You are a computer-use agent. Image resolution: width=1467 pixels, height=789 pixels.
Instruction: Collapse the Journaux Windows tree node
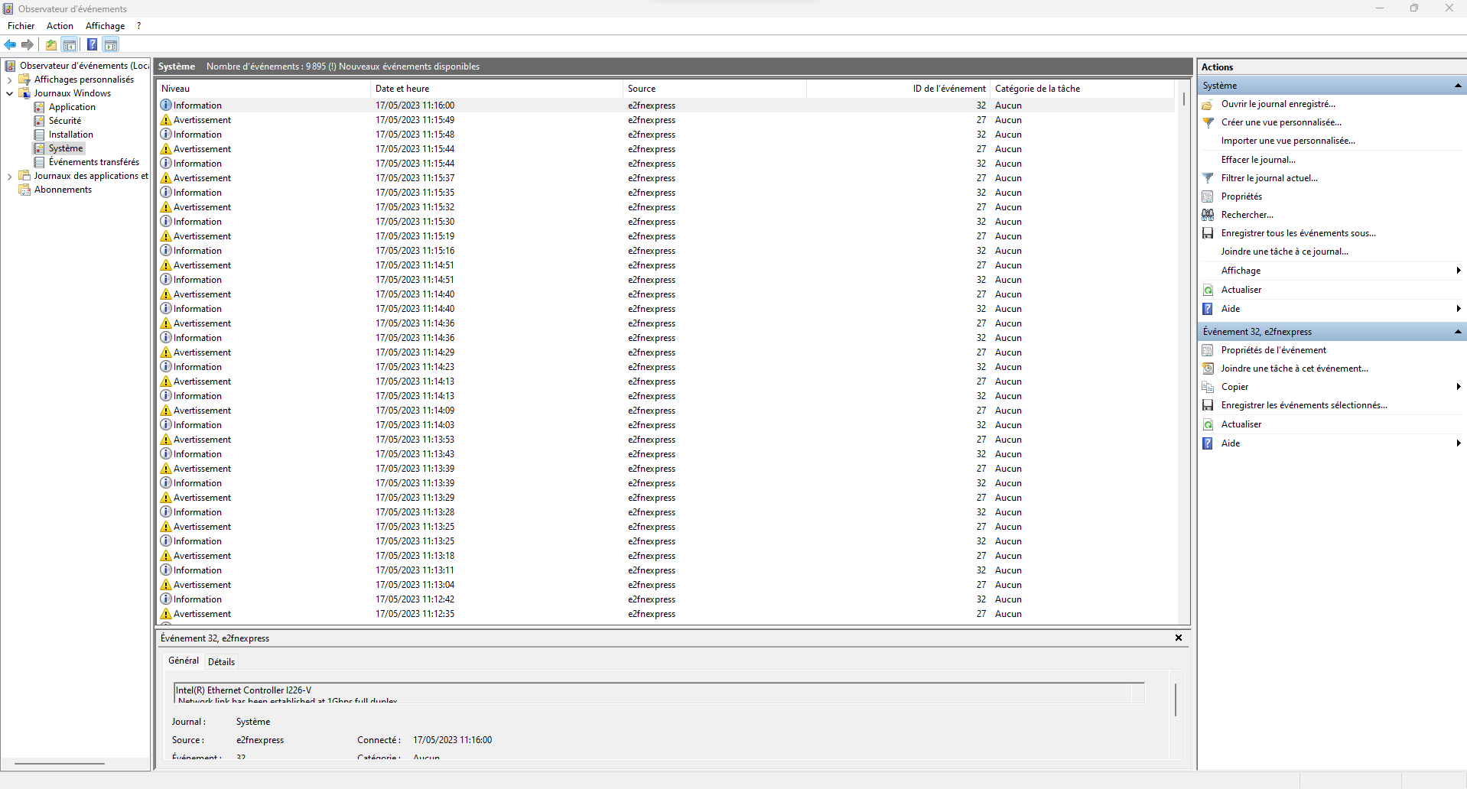point(9,93)
